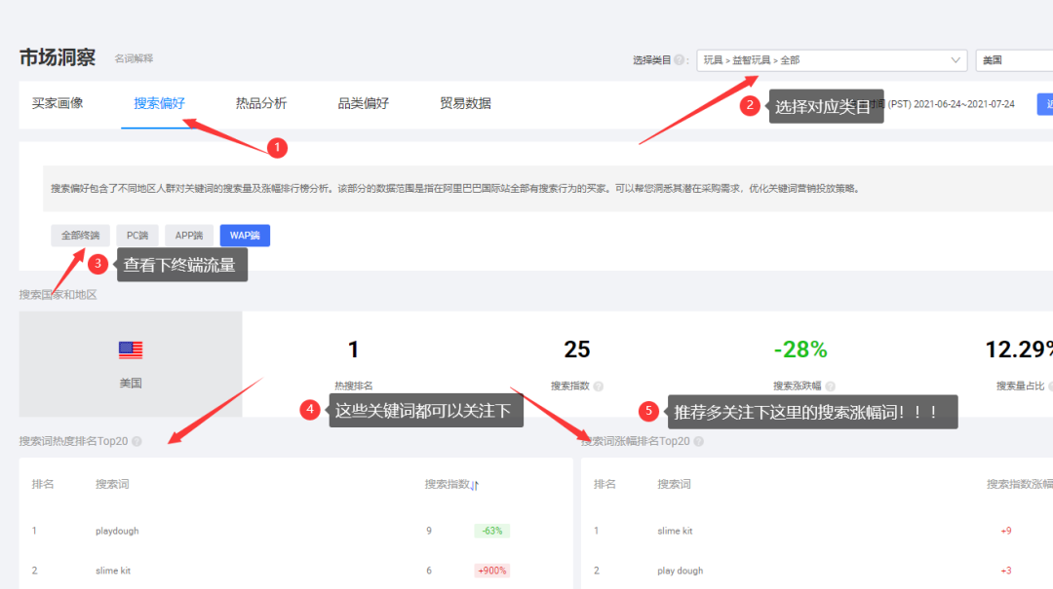Click the 名词解释 link

pyautogui.click(x=134, y=58)
